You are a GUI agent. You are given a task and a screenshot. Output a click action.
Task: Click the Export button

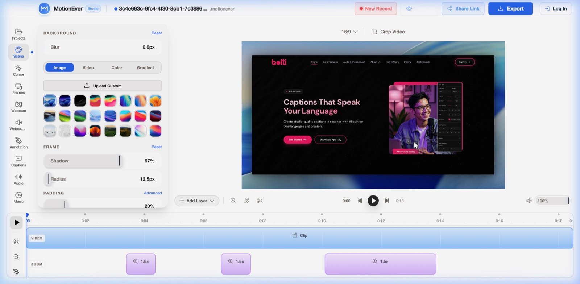[x=510, y=8]
